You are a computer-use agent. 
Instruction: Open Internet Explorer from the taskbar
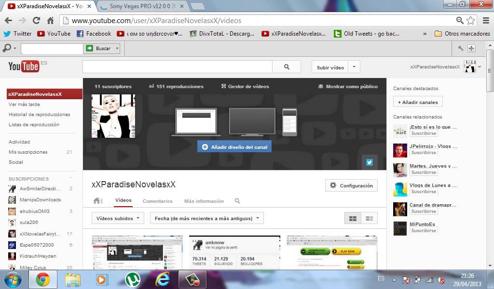point(163,279)
